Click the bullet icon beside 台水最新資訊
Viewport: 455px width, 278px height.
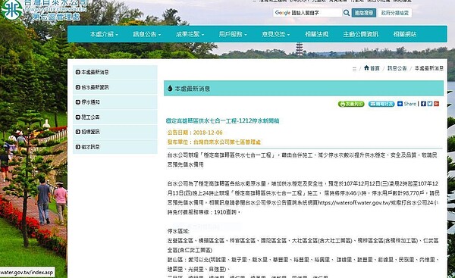pyautogui.click(x=78, y=87)
